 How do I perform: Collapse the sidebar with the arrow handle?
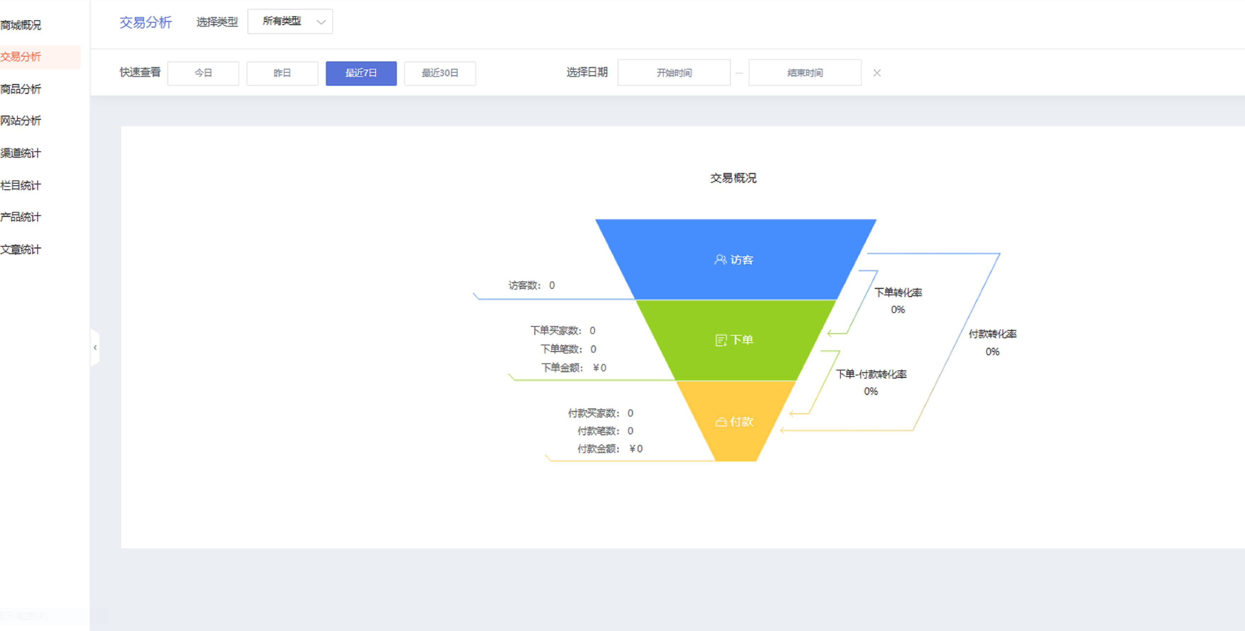[95, 347]
